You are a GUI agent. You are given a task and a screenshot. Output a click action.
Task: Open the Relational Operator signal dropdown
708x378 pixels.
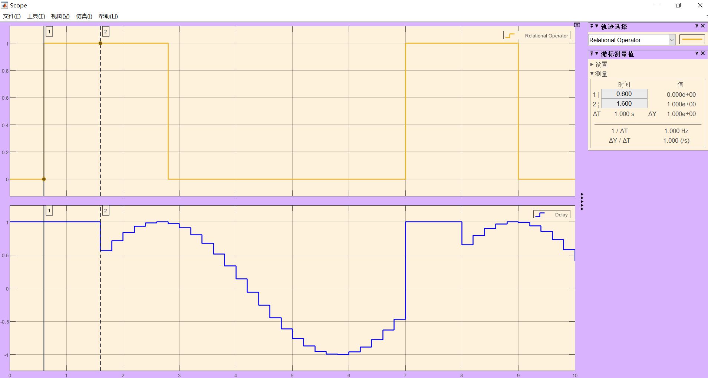point(671,40)
